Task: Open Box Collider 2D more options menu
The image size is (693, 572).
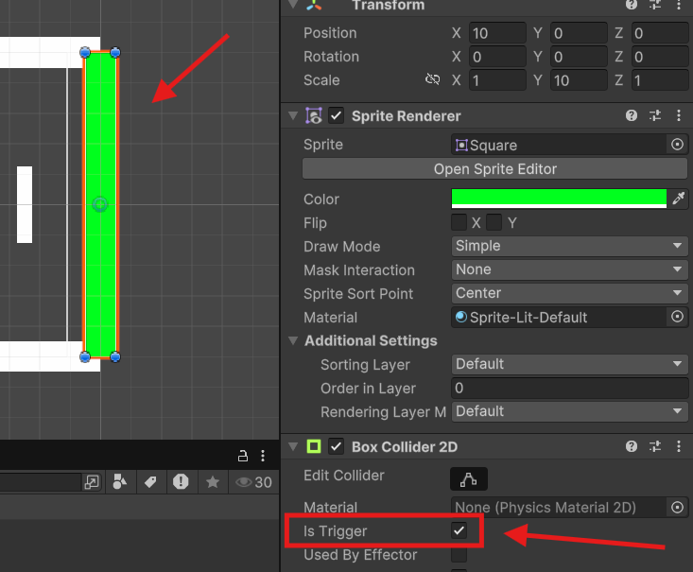Action: tap(679, 446)
